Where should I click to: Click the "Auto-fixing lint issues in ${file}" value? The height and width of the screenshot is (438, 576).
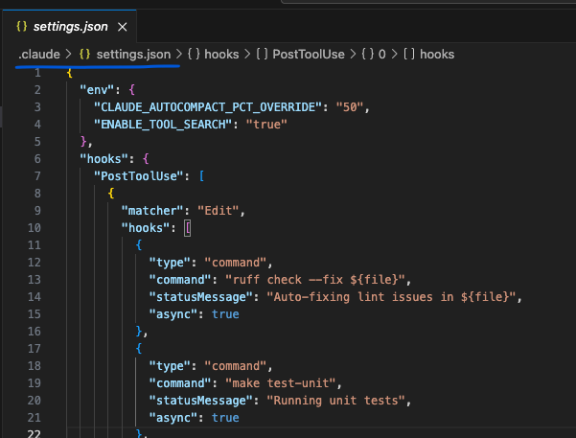tap(391, 297)
